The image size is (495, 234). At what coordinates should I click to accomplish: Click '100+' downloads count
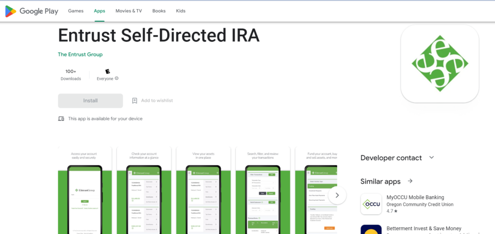[x=71, y=71]
